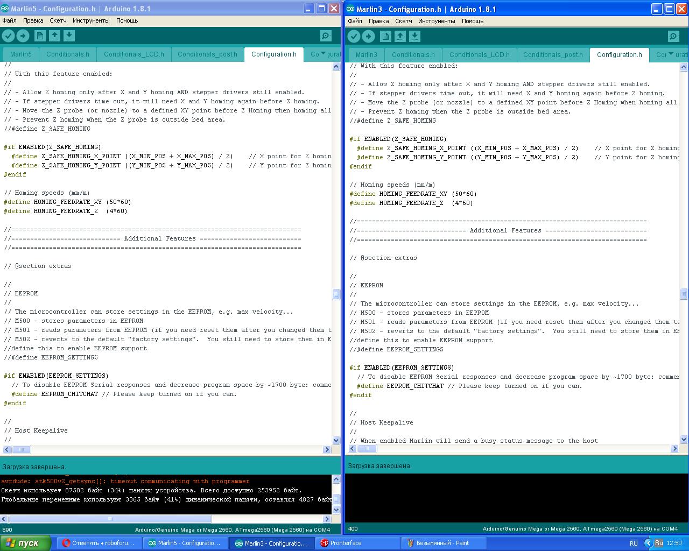Switch to Marlin3 tab in right editor
Image resolution: width=689 pixels, height=551 pixels.
tap(367, 55)
